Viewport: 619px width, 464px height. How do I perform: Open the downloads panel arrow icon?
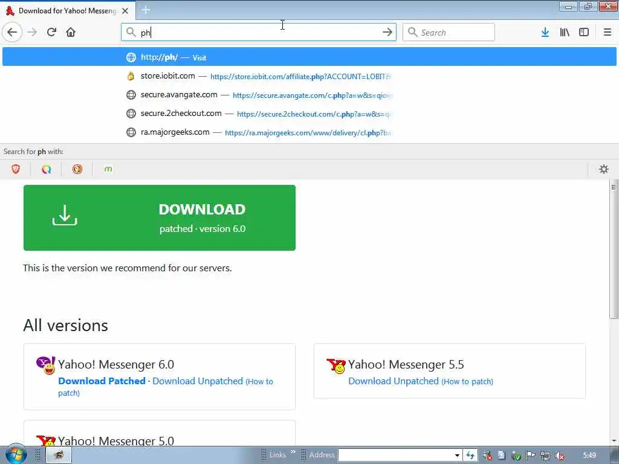click(x=545, y=32)
